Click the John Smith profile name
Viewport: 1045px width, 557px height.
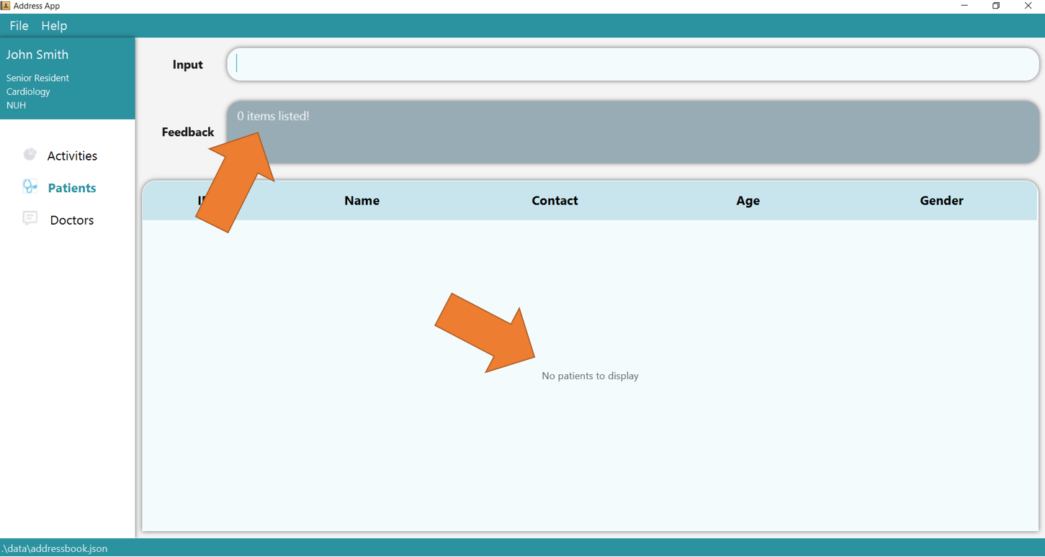pyautogui.click(x=37, y=55)
